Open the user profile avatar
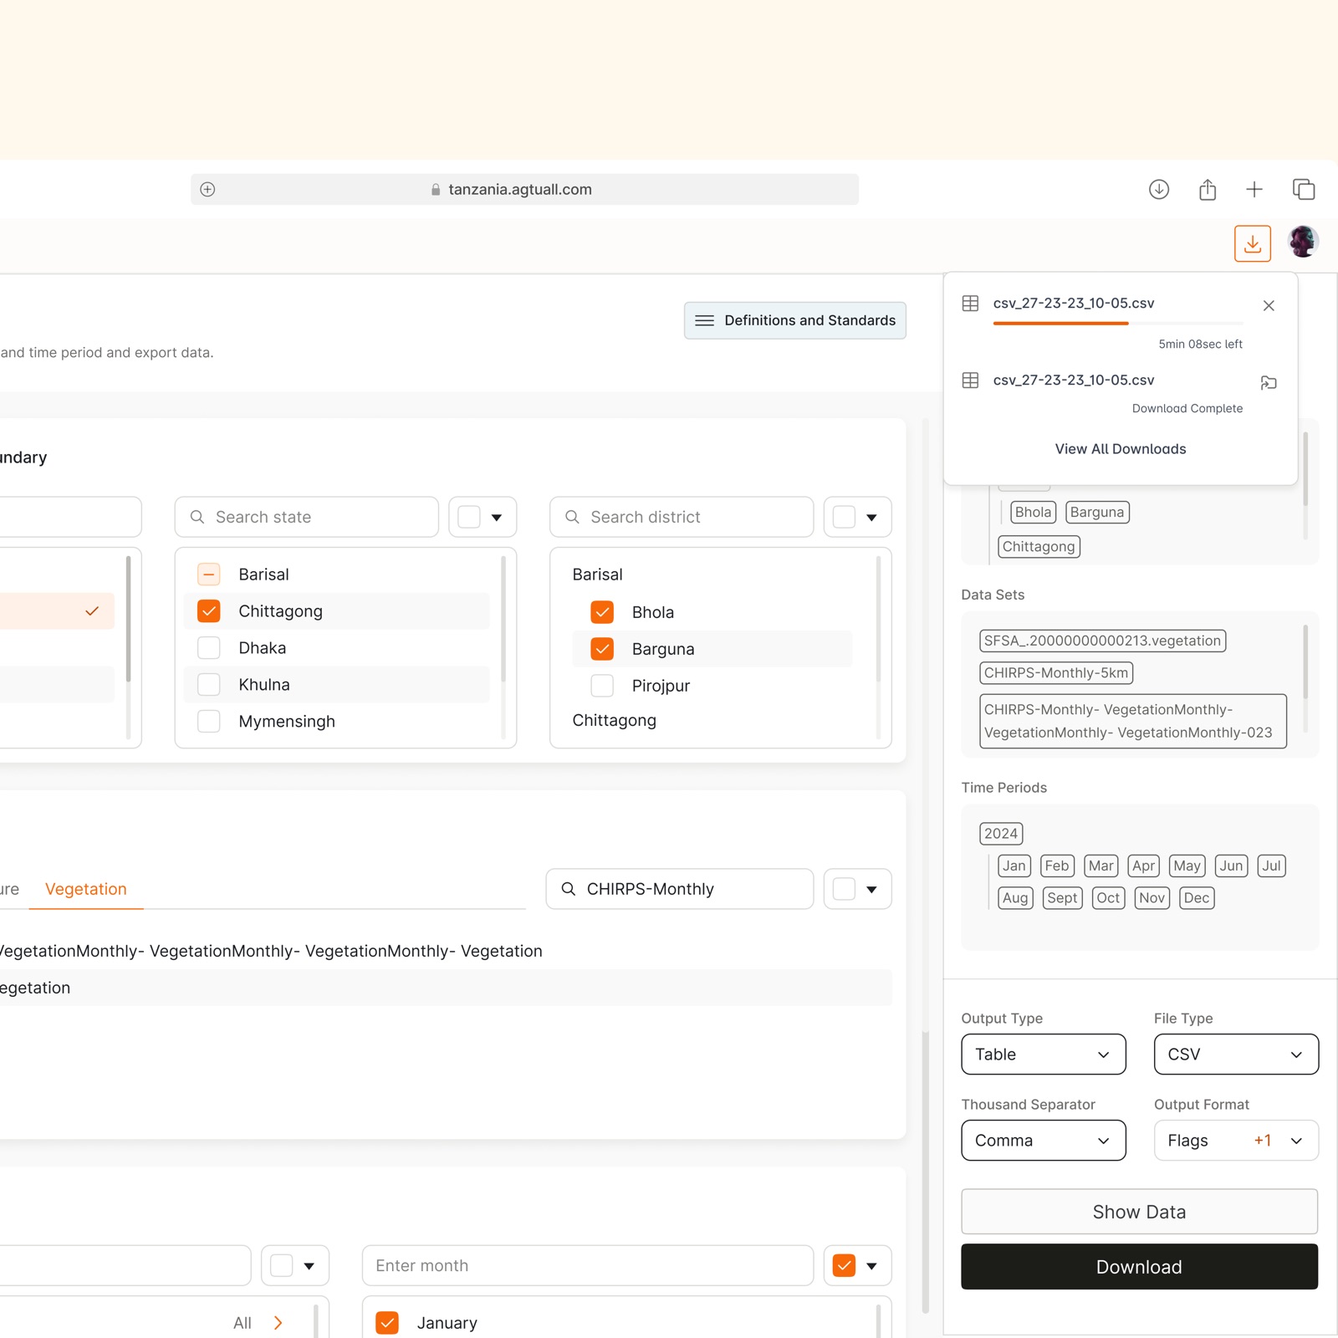Screen dimensions: 1338x1338 point(1303,243)
